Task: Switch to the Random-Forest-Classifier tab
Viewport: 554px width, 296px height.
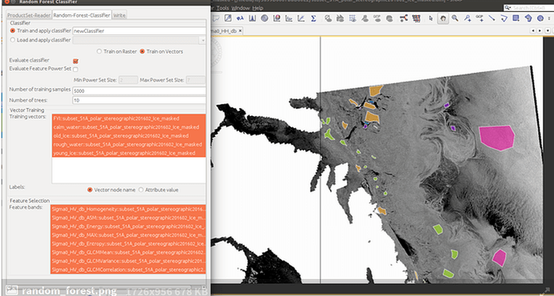Action: (82, 14)
